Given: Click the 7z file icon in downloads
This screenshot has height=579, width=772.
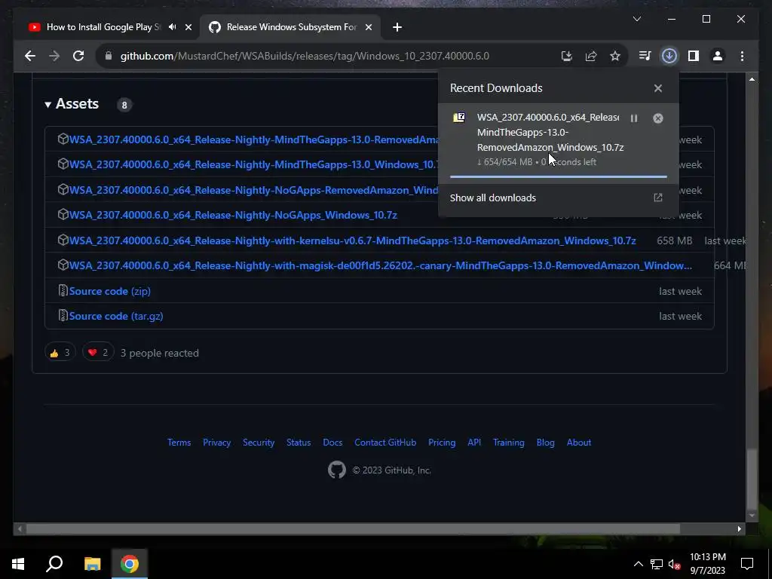Looking at the screenshot, I should coord(459,118).
